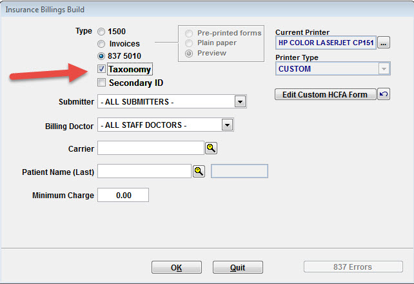The image size is (414, 284).
Task: Click the Minimum Charge amount field
Action: pos(123,195)
